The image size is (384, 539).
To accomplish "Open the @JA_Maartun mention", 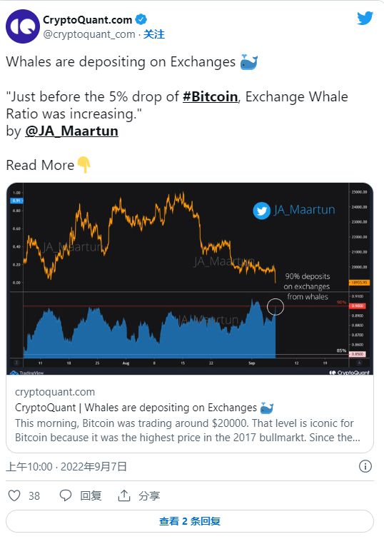I will (71, 131).
